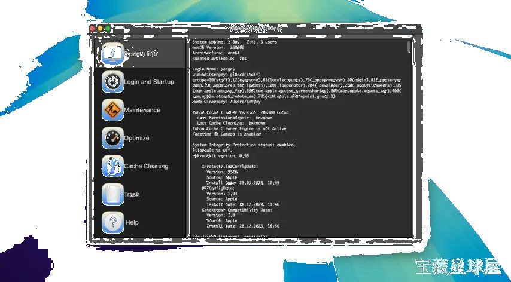Switch to the Optimize label

tap(136, 138)
